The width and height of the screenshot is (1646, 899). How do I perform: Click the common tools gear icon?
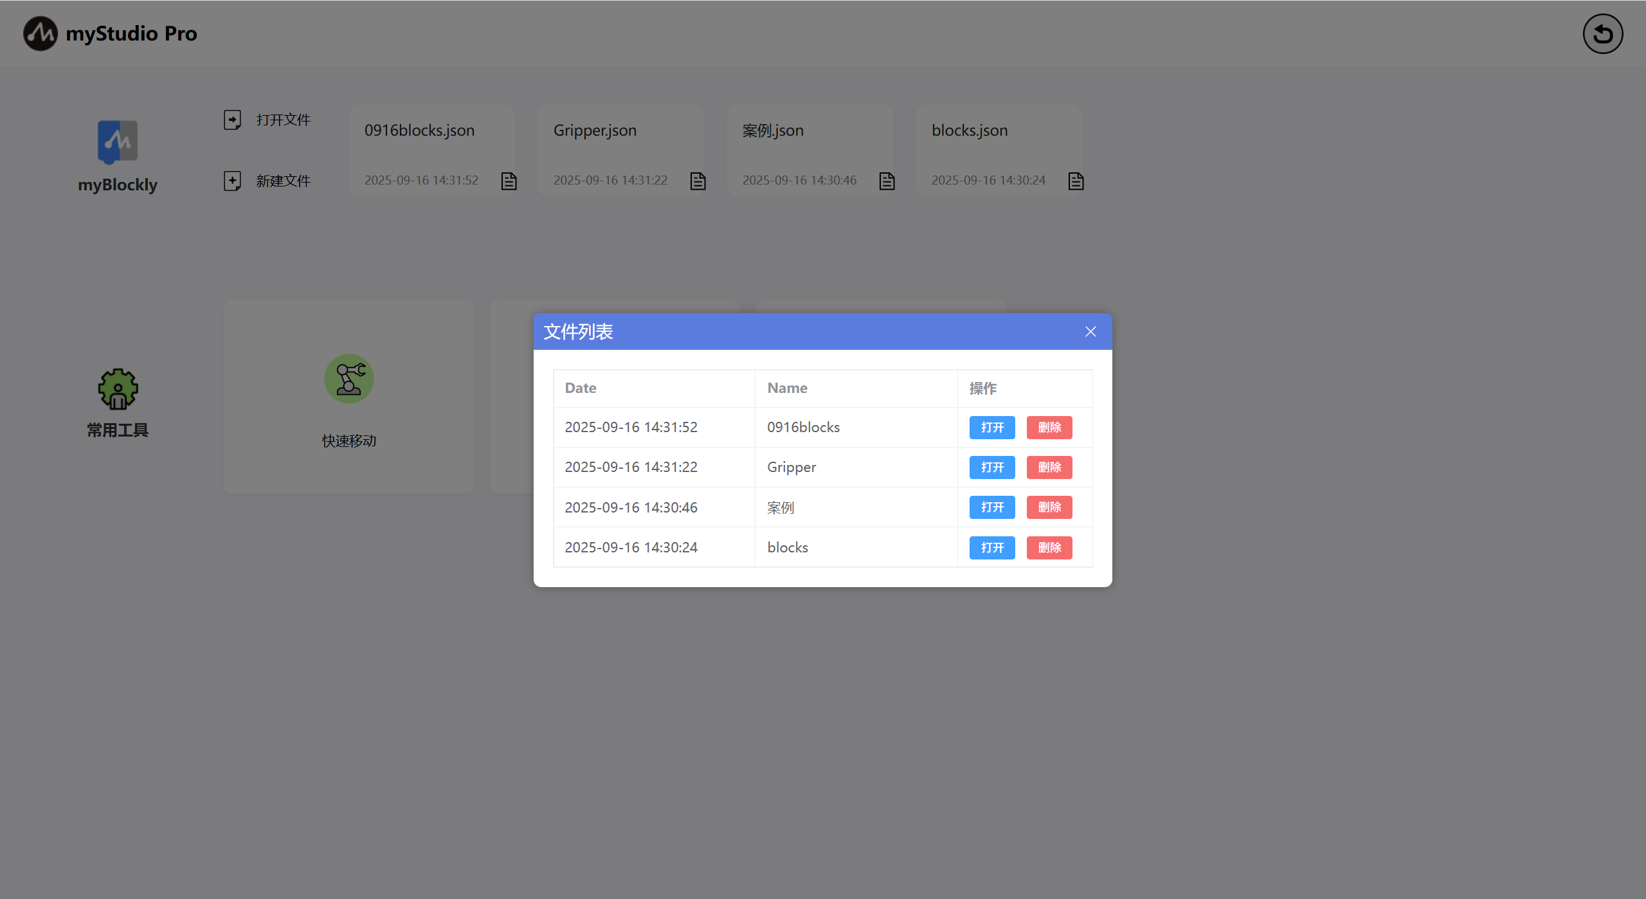coord(118,389)
